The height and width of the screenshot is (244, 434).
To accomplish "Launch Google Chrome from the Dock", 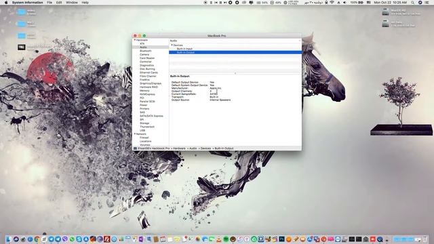I will click(x=37, y=239).
